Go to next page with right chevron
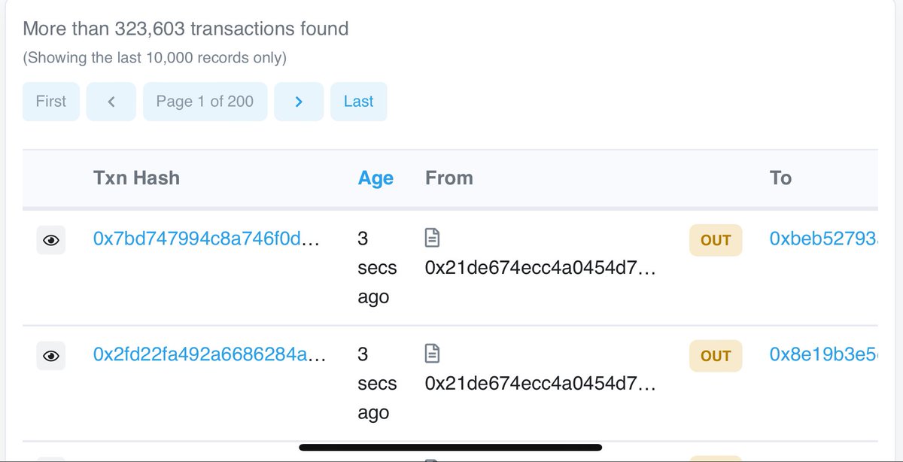Viewport: 903px width, 462px height. click(x=299, y=102)
